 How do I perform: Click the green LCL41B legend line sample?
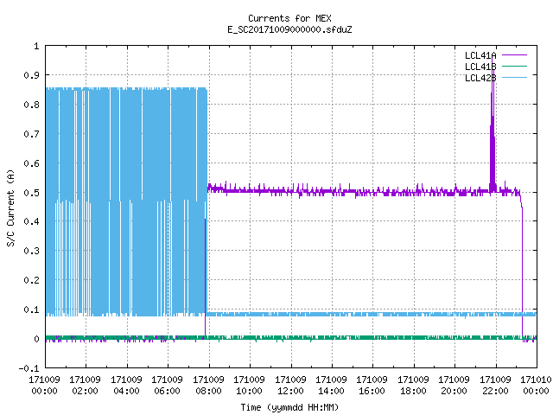514,66
